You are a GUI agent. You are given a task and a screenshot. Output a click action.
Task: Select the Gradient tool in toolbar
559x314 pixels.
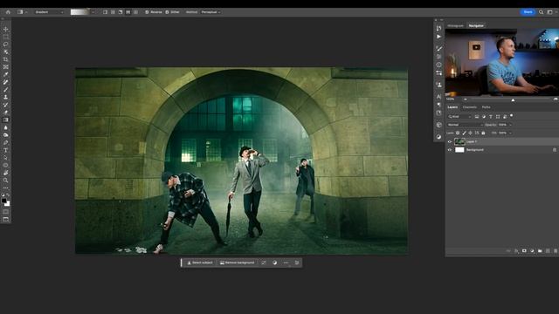6,120
